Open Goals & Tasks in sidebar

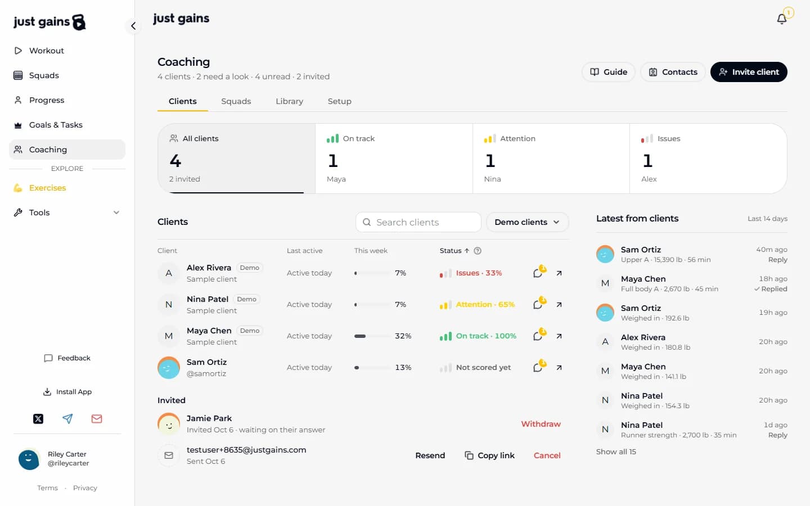(67, 125)
